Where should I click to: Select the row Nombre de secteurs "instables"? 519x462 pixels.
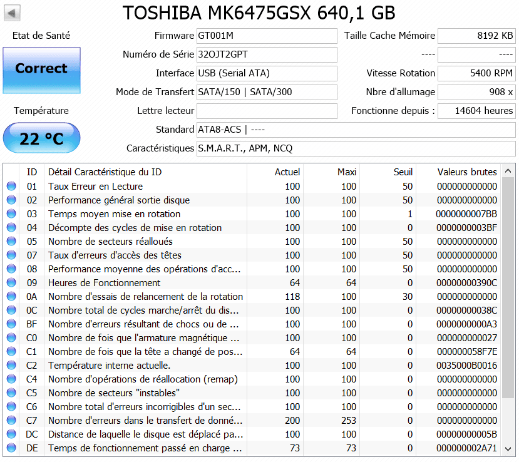click(252, 393)
